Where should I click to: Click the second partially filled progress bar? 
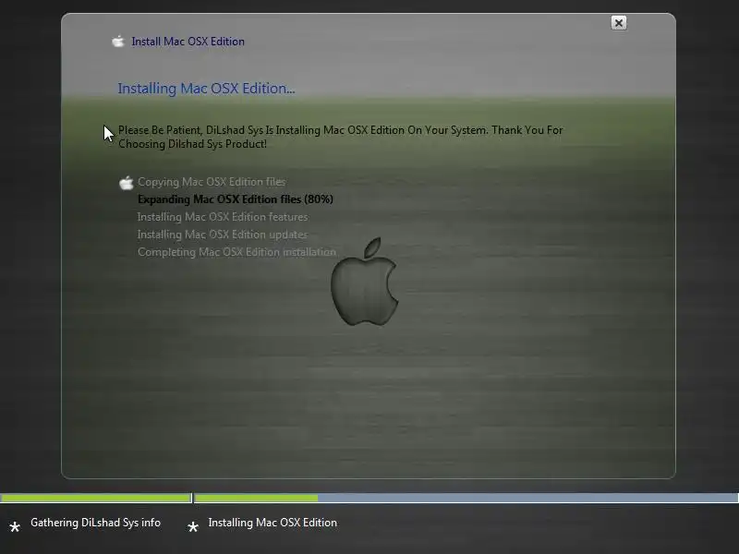pos(466,498)
